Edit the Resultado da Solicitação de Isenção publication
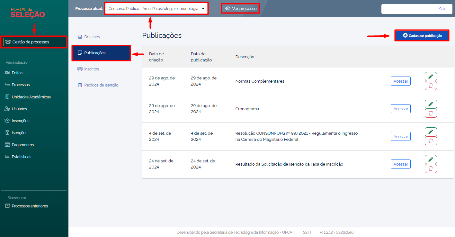The width and height of the screenshot is (455, 237). [x=431, y=160]
